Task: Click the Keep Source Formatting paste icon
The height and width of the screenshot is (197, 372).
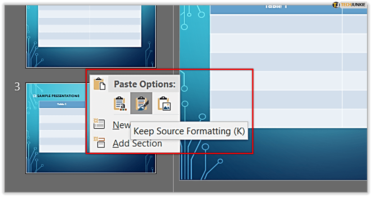Action: 141,104
